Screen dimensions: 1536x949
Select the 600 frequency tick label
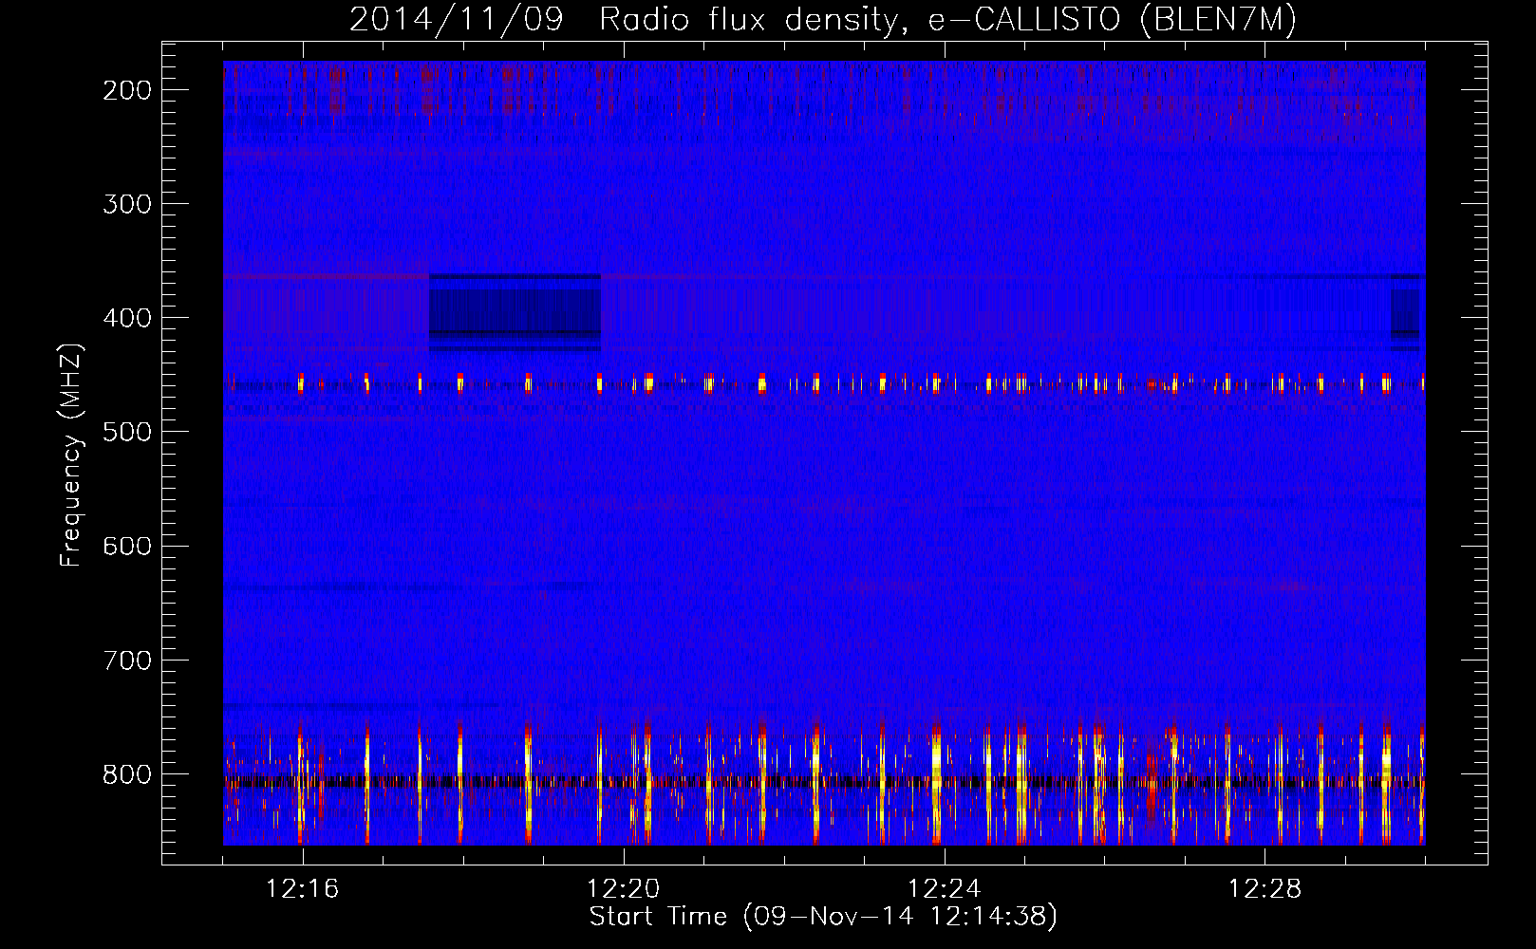127,546
